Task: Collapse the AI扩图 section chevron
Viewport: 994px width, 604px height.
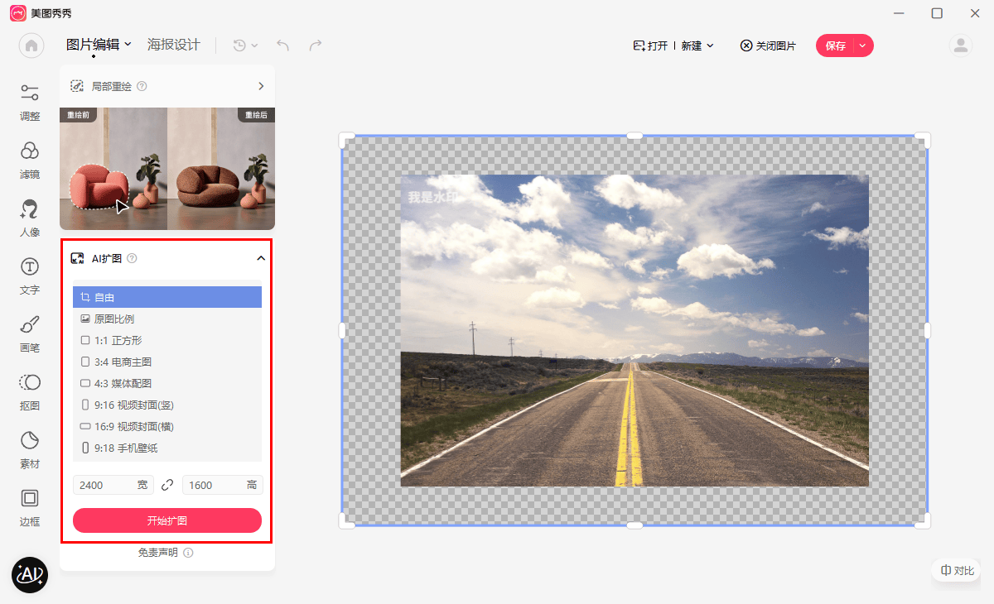Action: tap(261, 258)
